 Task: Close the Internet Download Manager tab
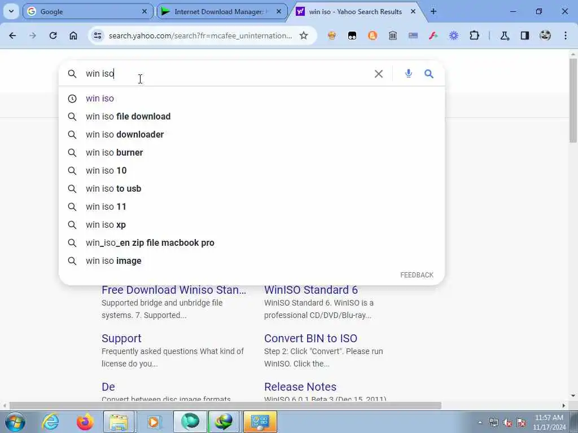click(279, 12)
